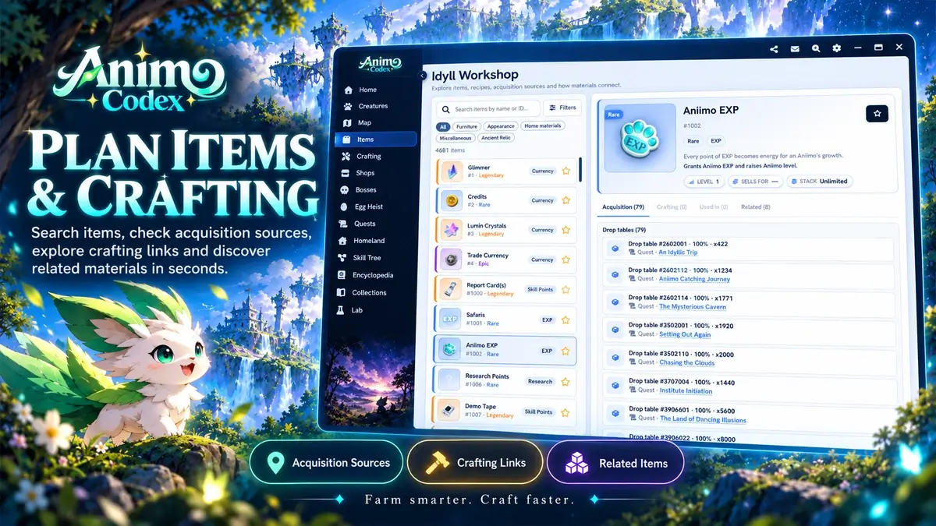
Task: Open the Report Card(s) list row
Action: tap(505, 289)
